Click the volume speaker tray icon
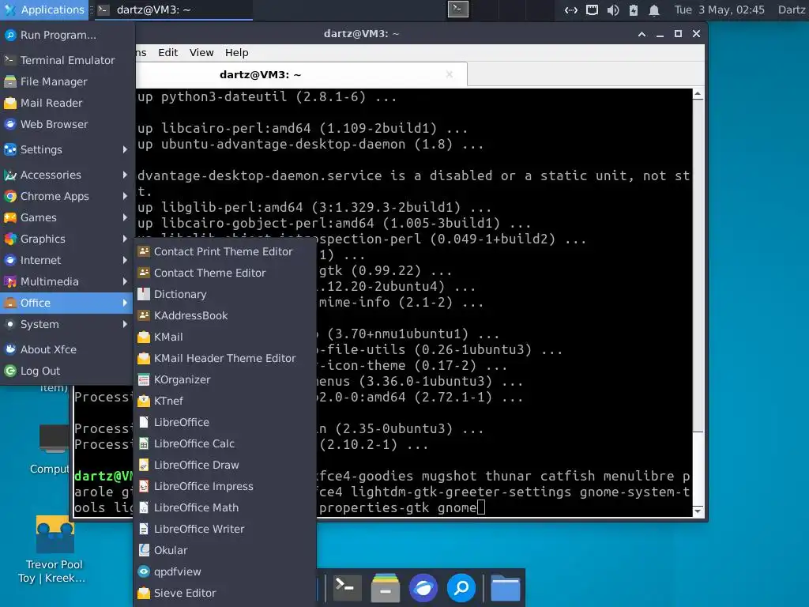 [613, 9]
